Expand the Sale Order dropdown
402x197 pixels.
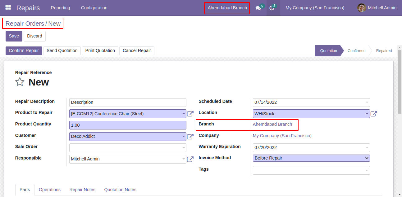(x=128, y=148)
